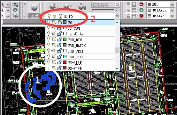
Task: Click the green color swatch of PUB_DIM
Action: (65, 39)
